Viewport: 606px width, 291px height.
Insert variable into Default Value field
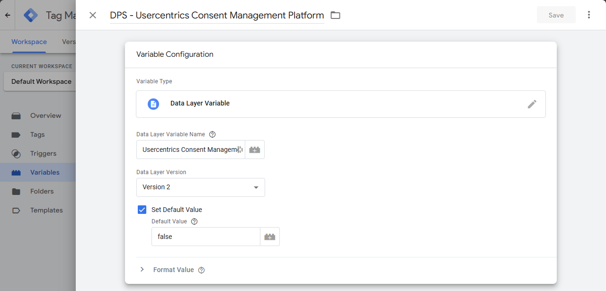pyautogui.click(x=270, y=237)
